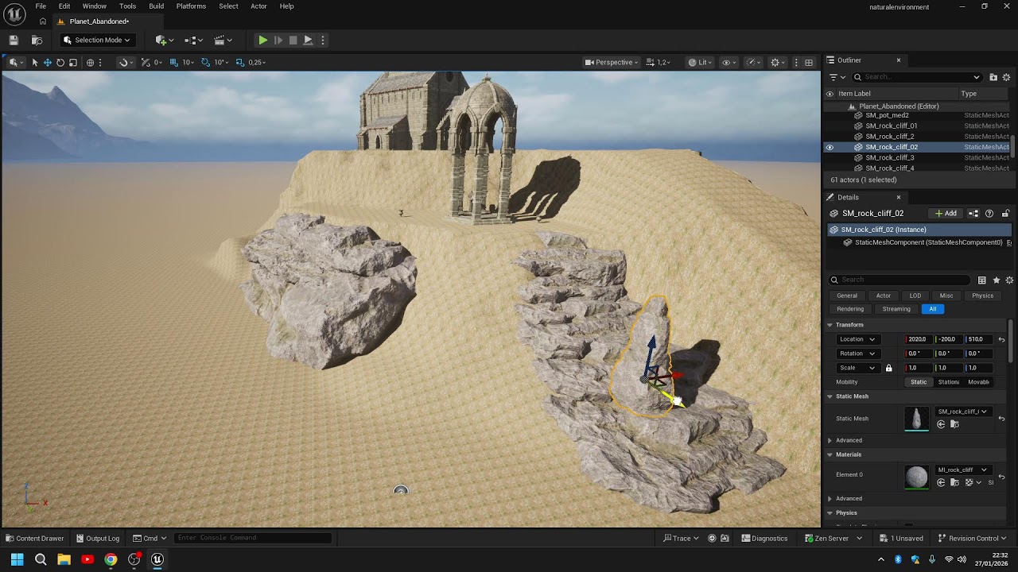Viewport: 1018px width, 572px height.
Task: Open rotation snap 10° dropdown
Action: (x=222, y=62)
